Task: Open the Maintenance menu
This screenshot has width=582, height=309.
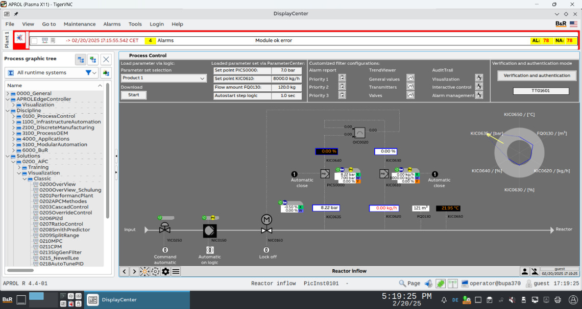Action: 80,24
